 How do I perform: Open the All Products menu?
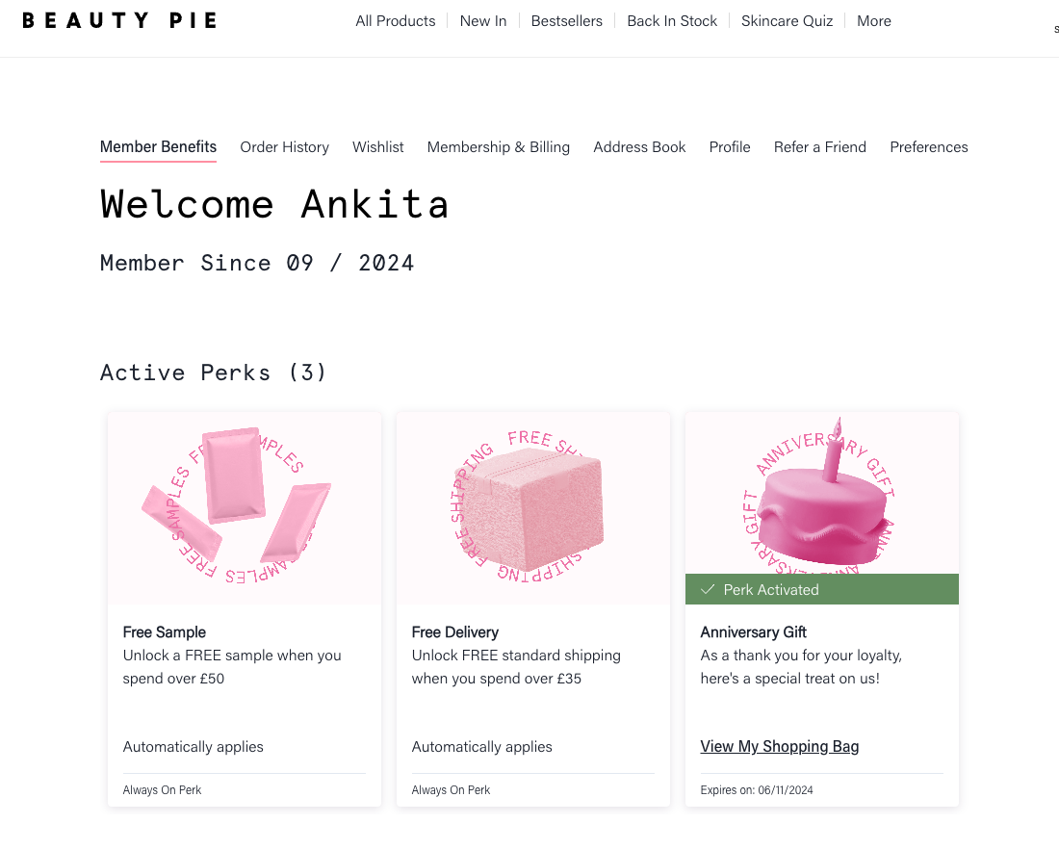[396, 21]
